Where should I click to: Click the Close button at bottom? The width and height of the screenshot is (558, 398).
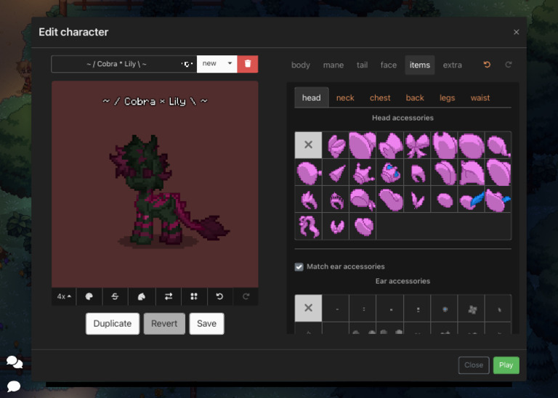click(x=474, y=365)
